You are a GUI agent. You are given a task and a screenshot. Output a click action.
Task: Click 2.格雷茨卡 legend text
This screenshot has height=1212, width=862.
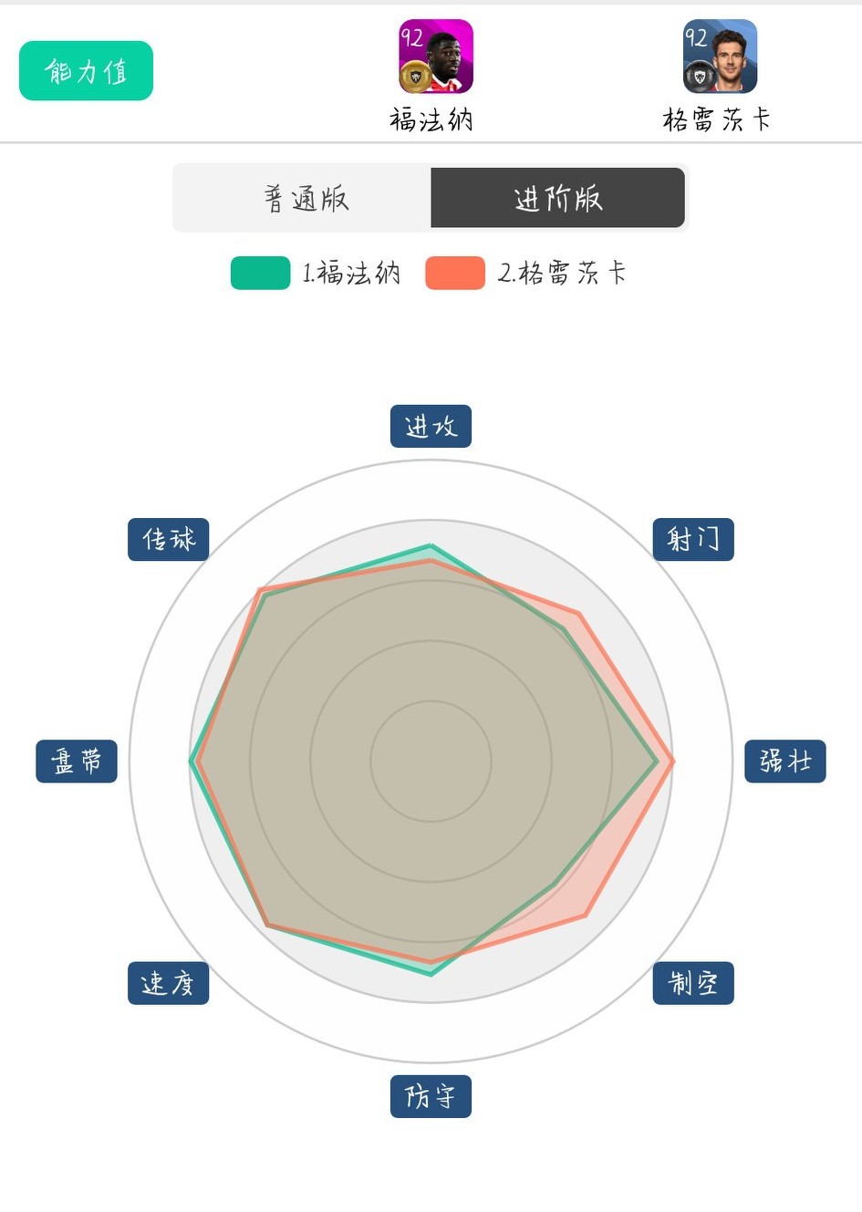point(562,273)
